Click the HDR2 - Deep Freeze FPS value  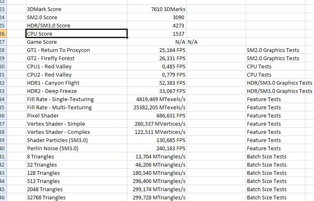(157, 91)
